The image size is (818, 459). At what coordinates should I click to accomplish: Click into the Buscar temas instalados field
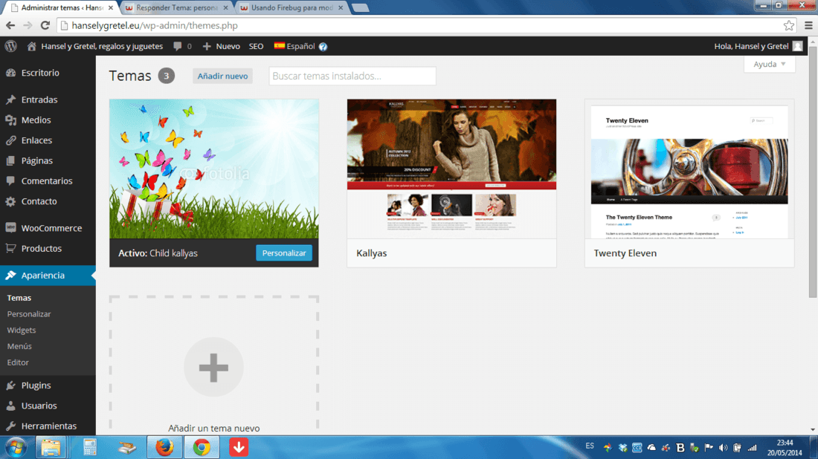(352, 76)
